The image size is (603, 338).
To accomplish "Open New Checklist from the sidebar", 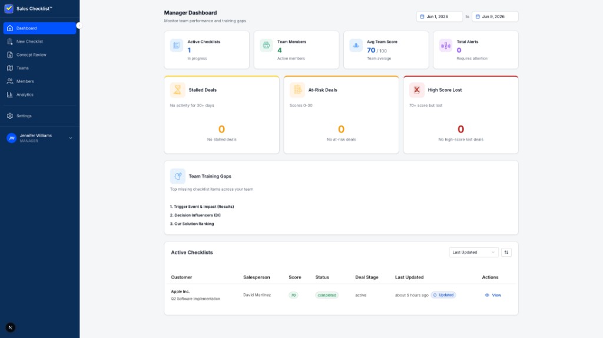I will [39, 42].
